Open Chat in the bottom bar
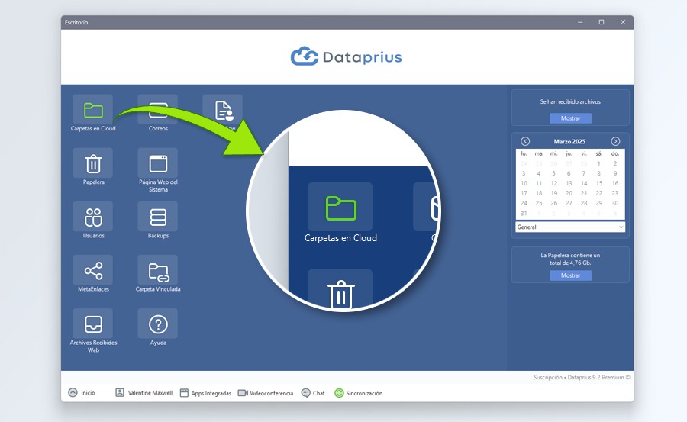687x422 pixels. [313, 393]
